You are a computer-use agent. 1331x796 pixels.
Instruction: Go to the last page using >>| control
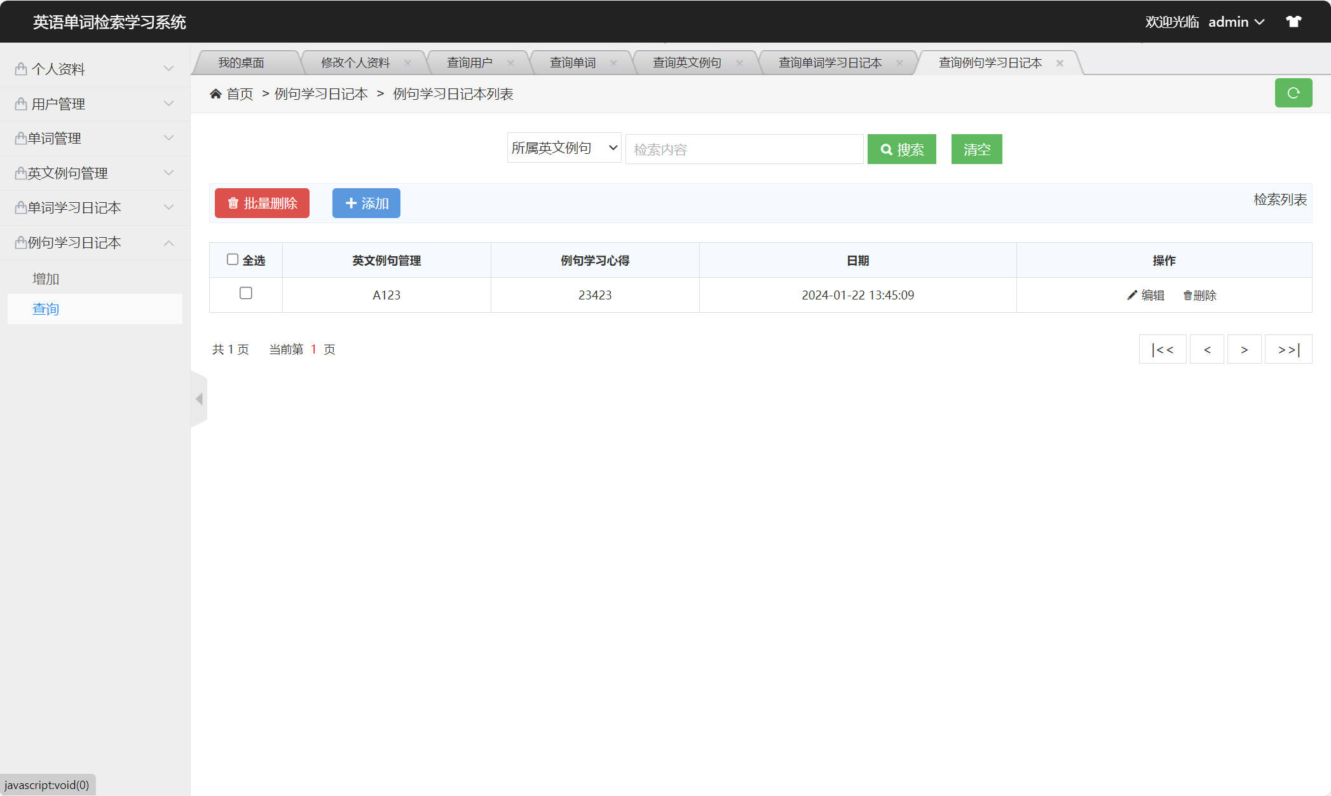(1288, 349)
